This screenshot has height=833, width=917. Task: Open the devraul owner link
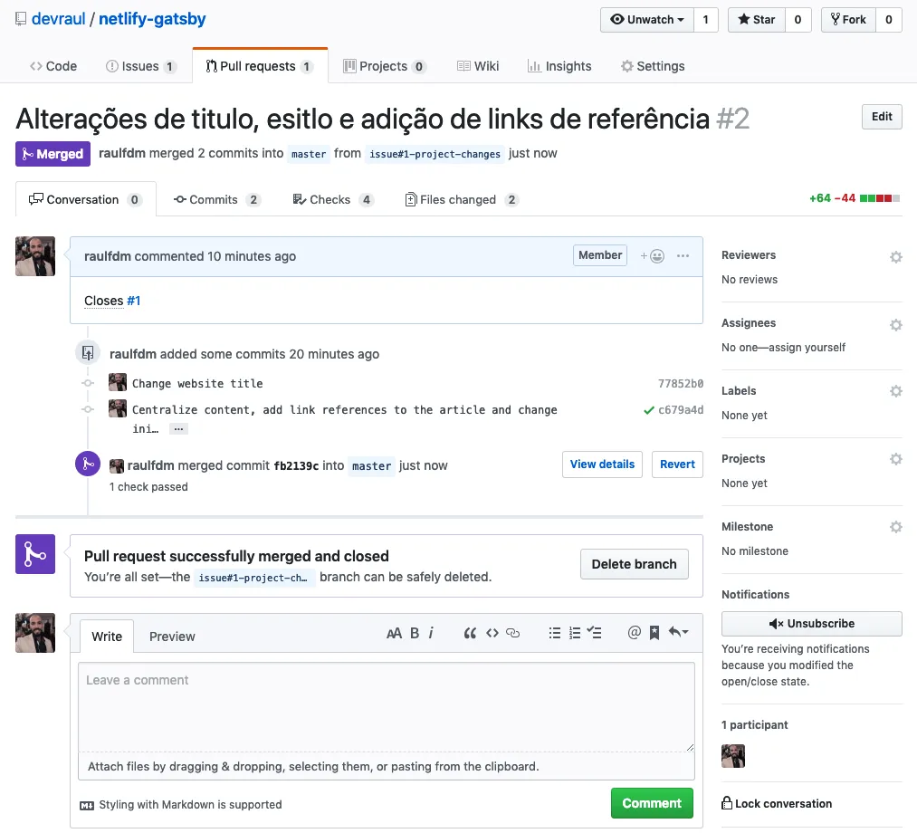pyautogui.click(x=59, y=19)
